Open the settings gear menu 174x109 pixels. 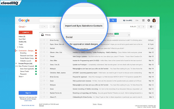152,27
